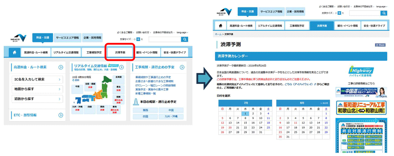Click 九州・沖縄 button under 本日の規制

pos(171,117)
